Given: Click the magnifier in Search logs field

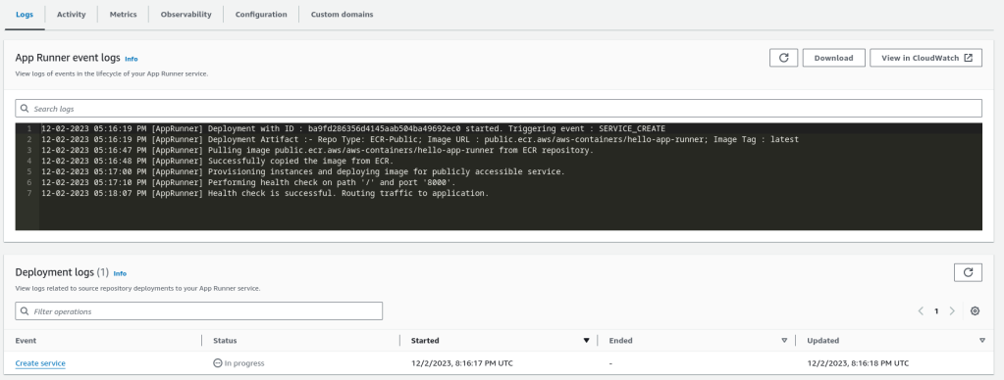Looking at the screenshot, I should click(x=25, y=109).
